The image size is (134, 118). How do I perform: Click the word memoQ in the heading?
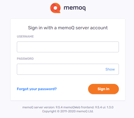click(x=66, y=28)
